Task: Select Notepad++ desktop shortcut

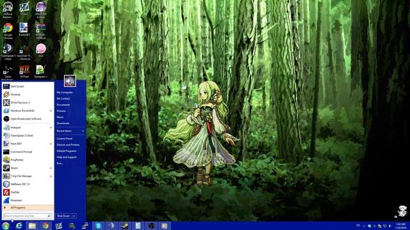Action: tap(40, 72)
